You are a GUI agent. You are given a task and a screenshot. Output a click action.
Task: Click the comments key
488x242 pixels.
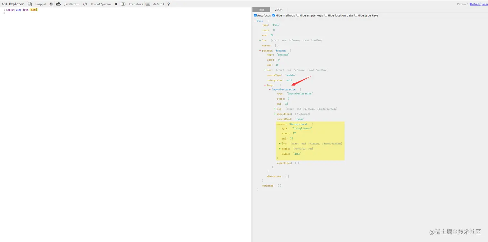click(x=269, y=186)
